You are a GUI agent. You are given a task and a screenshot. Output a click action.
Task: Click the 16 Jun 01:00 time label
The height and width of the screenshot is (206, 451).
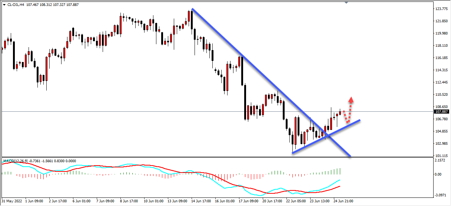224,201
